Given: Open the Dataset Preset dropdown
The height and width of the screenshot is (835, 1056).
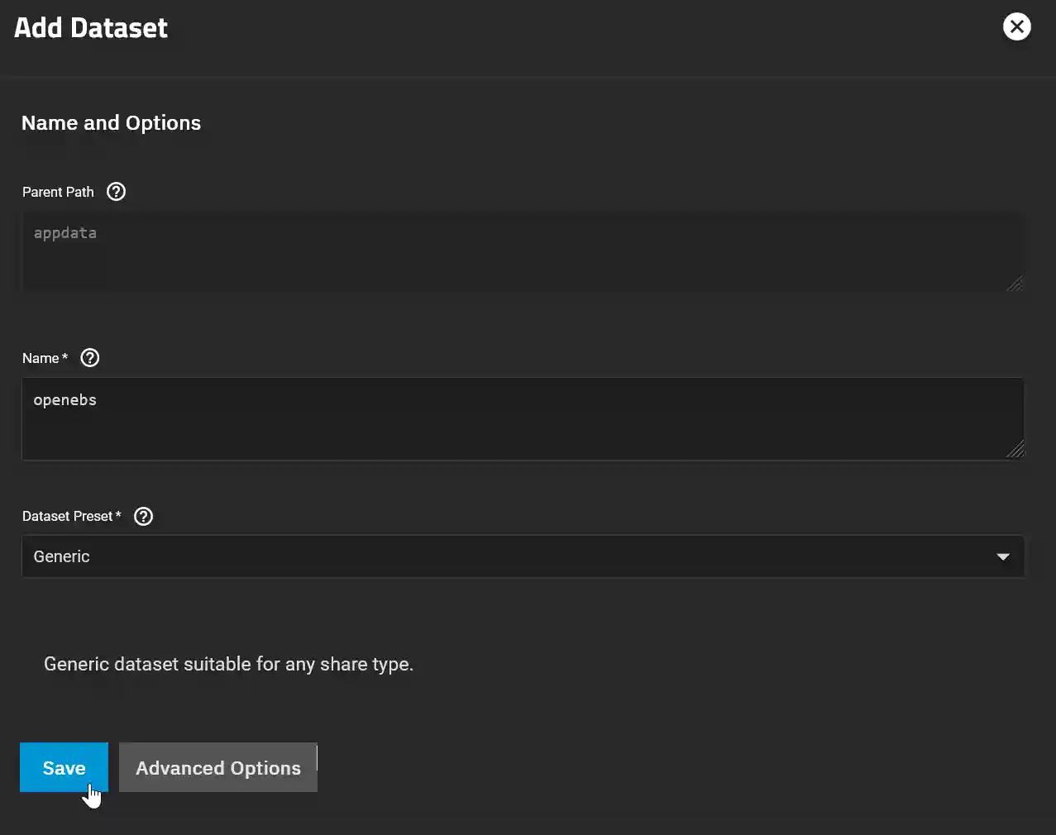Looking at the screenshot, I should coord(523,556).
